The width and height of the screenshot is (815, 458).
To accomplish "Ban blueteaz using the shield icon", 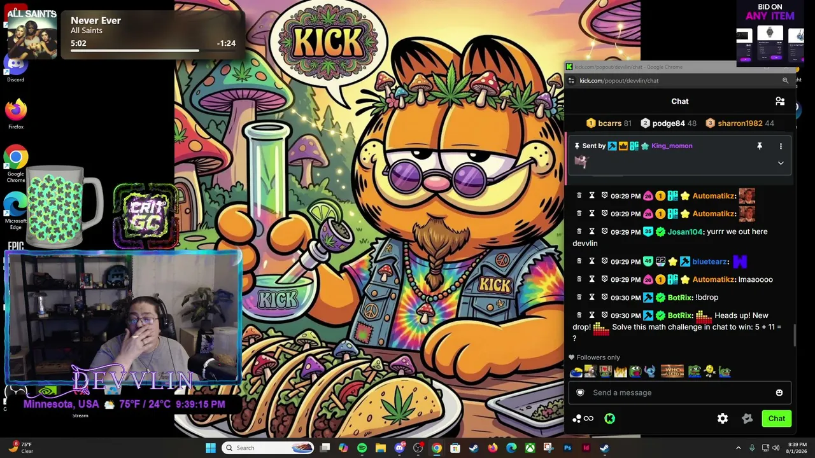I will pyautogui.click(x=604, y=261).
